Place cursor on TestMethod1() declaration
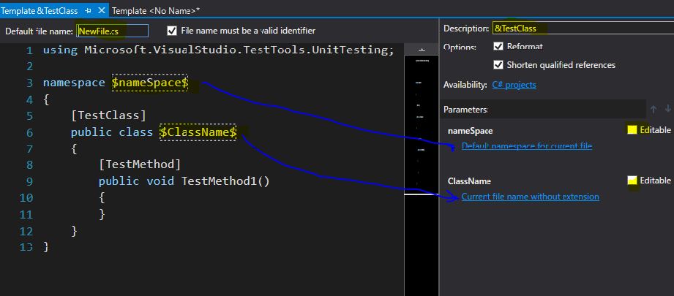 point(184,181)
